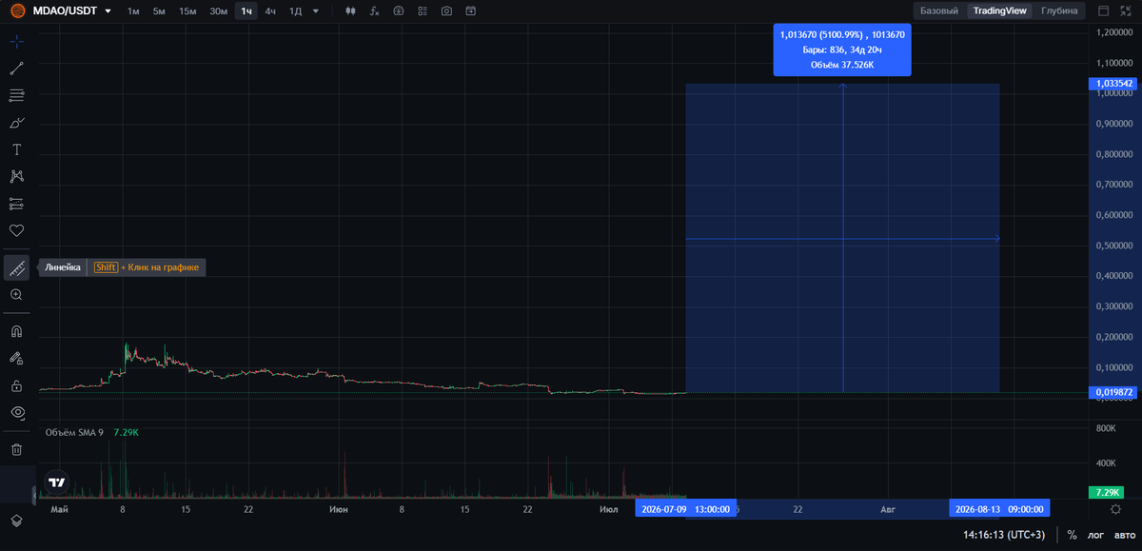Click the chart layout window icon
The width and height of the screenshot is (1142, 551).
pos(1103,11)
